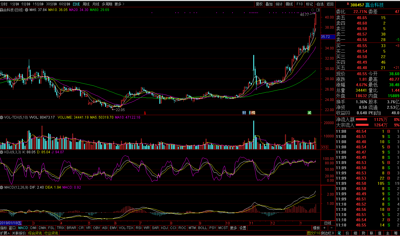Image resolution: width=400 pixels, height=236 pixels.
Task: Click the 2019/01/18 date label on timeline
Action: [11, 223]
